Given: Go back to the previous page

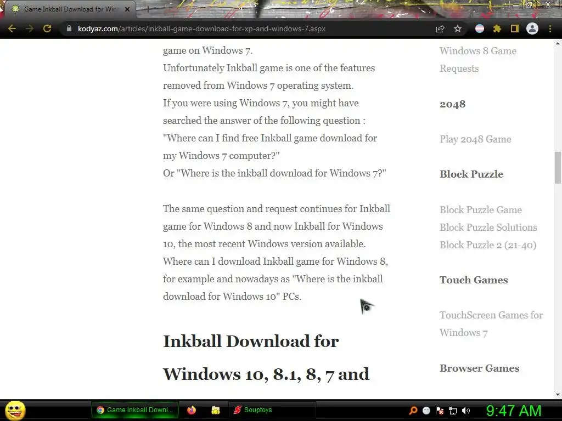Looking at the screenshot, I should click(12, 29).
